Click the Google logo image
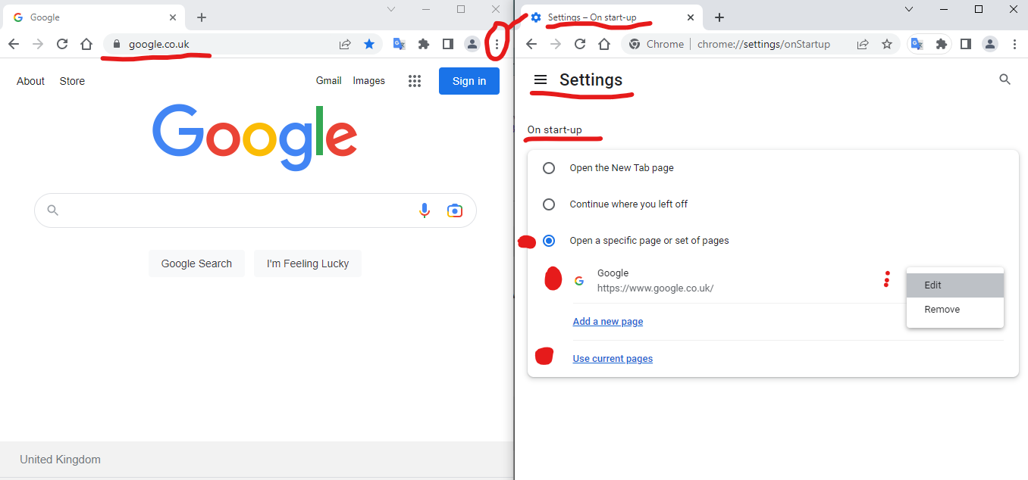This screenshot has height=480, width=1028. point(255,136)
